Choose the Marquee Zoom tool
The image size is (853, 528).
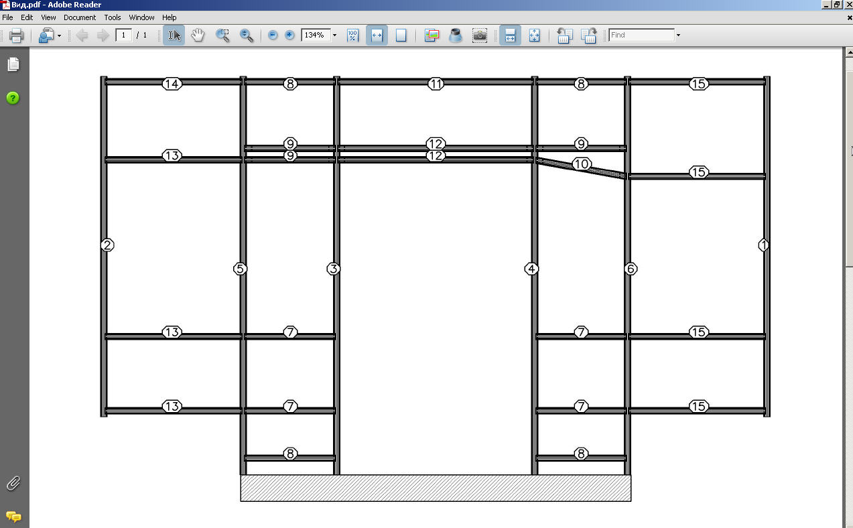click(223, 35)
